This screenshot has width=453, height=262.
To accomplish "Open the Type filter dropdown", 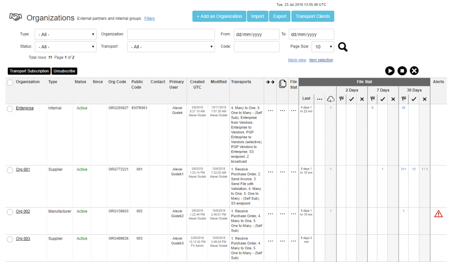I will 65,34.
